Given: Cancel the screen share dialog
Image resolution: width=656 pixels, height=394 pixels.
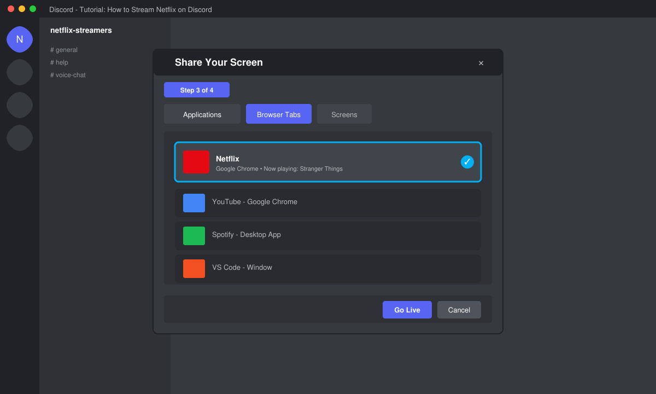Looking at the screenshot, I should [x=459, y=310].
